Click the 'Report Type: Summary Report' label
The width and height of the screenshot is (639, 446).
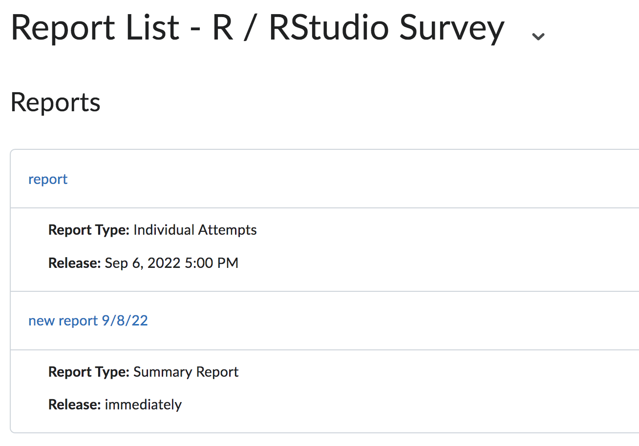tap(143, 372)
